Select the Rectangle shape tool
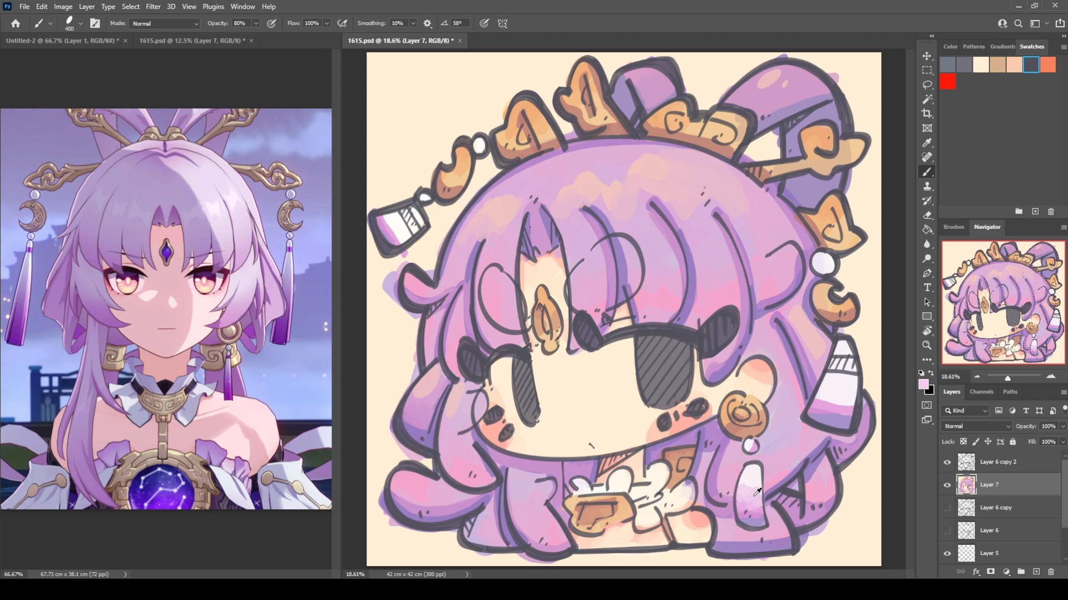Screen dimensions: 1068x600 coord(927,316)
